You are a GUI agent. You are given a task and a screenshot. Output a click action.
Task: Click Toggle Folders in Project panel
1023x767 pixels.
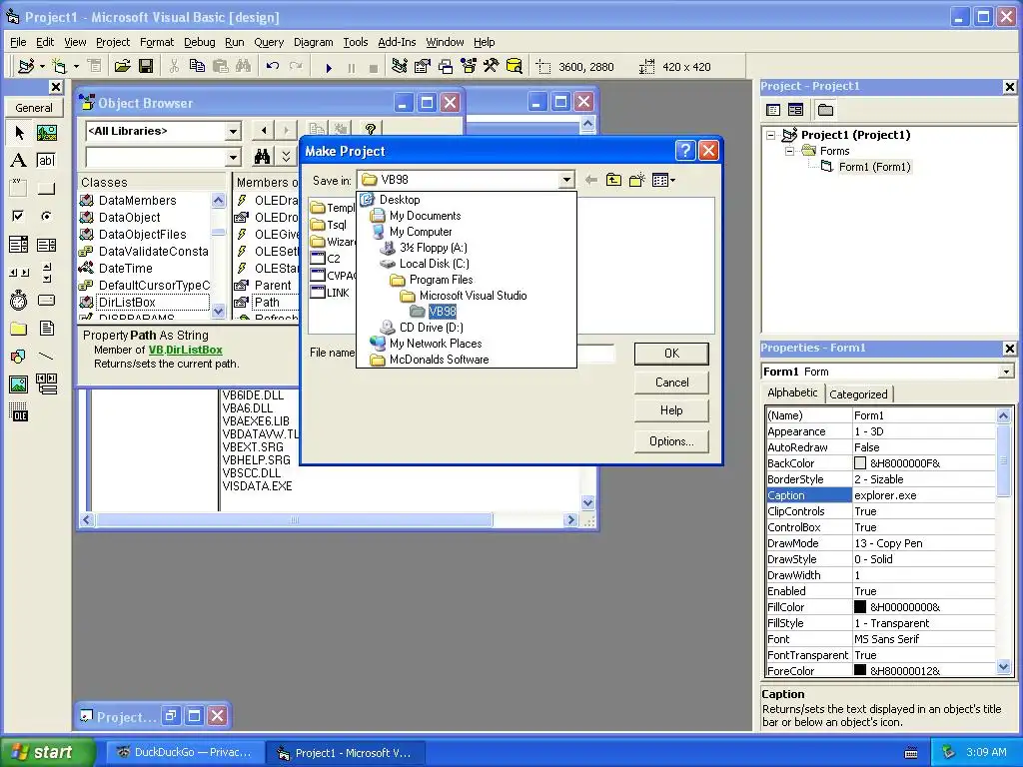pyautogui.click(x=825, y=110)
